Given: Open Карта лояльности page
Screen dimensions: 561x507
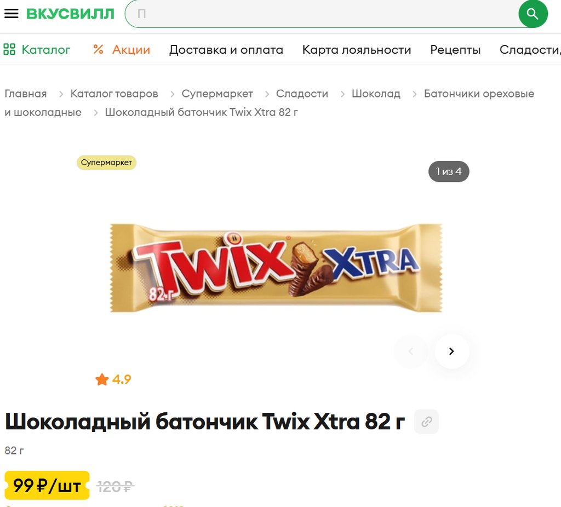Looking at the screenshot, I should [357, 49].
